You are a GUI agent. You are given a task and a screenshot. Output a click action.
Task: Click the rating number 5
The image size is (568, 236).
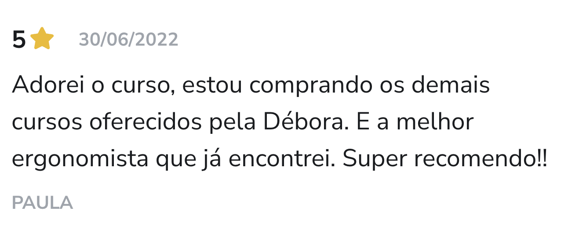point(19,40)
